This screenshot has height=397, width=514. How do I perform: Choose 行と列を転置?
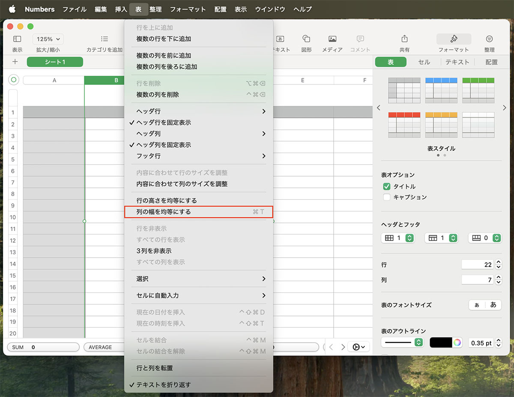tap(198, 368)
